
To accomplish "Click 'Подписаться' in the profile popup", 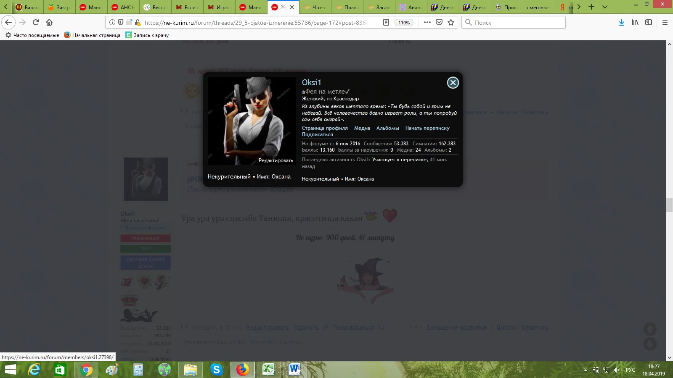I will [318, 134].
